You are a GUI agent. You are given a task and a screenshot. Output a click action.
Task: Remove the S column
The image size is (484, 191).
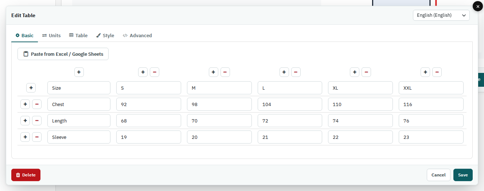tap(155, 72)
